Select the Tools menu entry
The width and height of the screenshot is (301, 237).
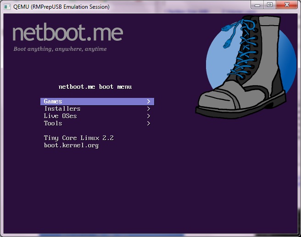coord(97,123)
